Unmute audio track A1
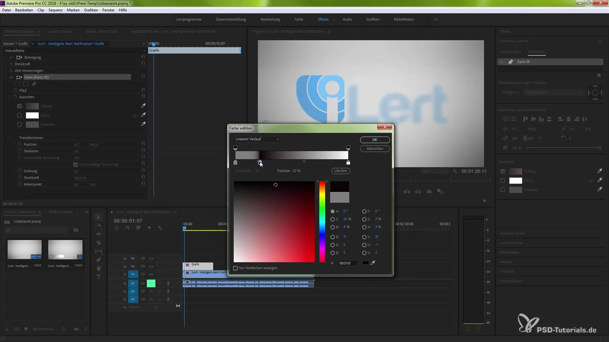Image resolution: width=609 pixels, height=342 pixels. (x=151, y=283)
